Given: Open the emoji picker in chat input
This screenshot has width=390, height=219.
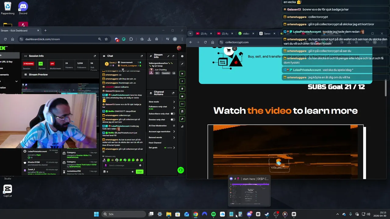Looking at the screenshot, I should point(140,165).
